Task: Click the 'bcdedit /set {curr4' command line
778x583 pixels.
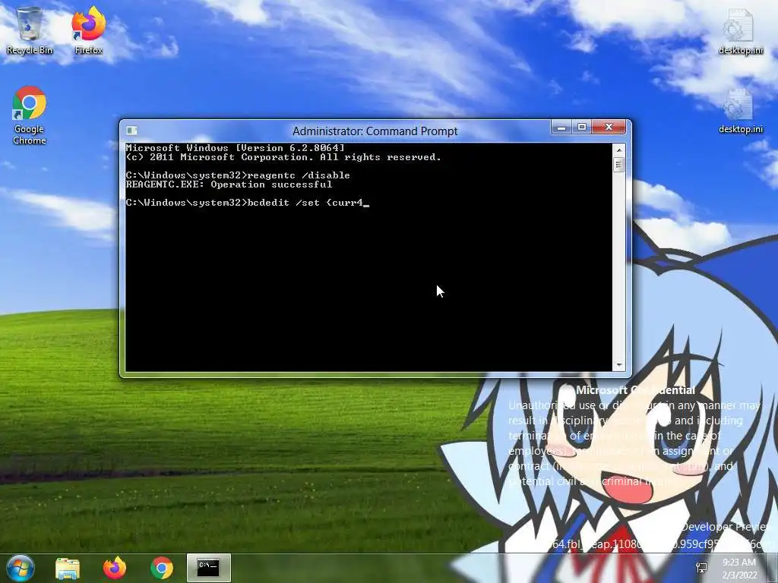Action: coord(247,203)
